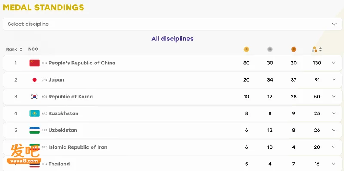Select the All disciplines heading
The height and width of the screenshot is (171, 344).
tap(172, 39)
